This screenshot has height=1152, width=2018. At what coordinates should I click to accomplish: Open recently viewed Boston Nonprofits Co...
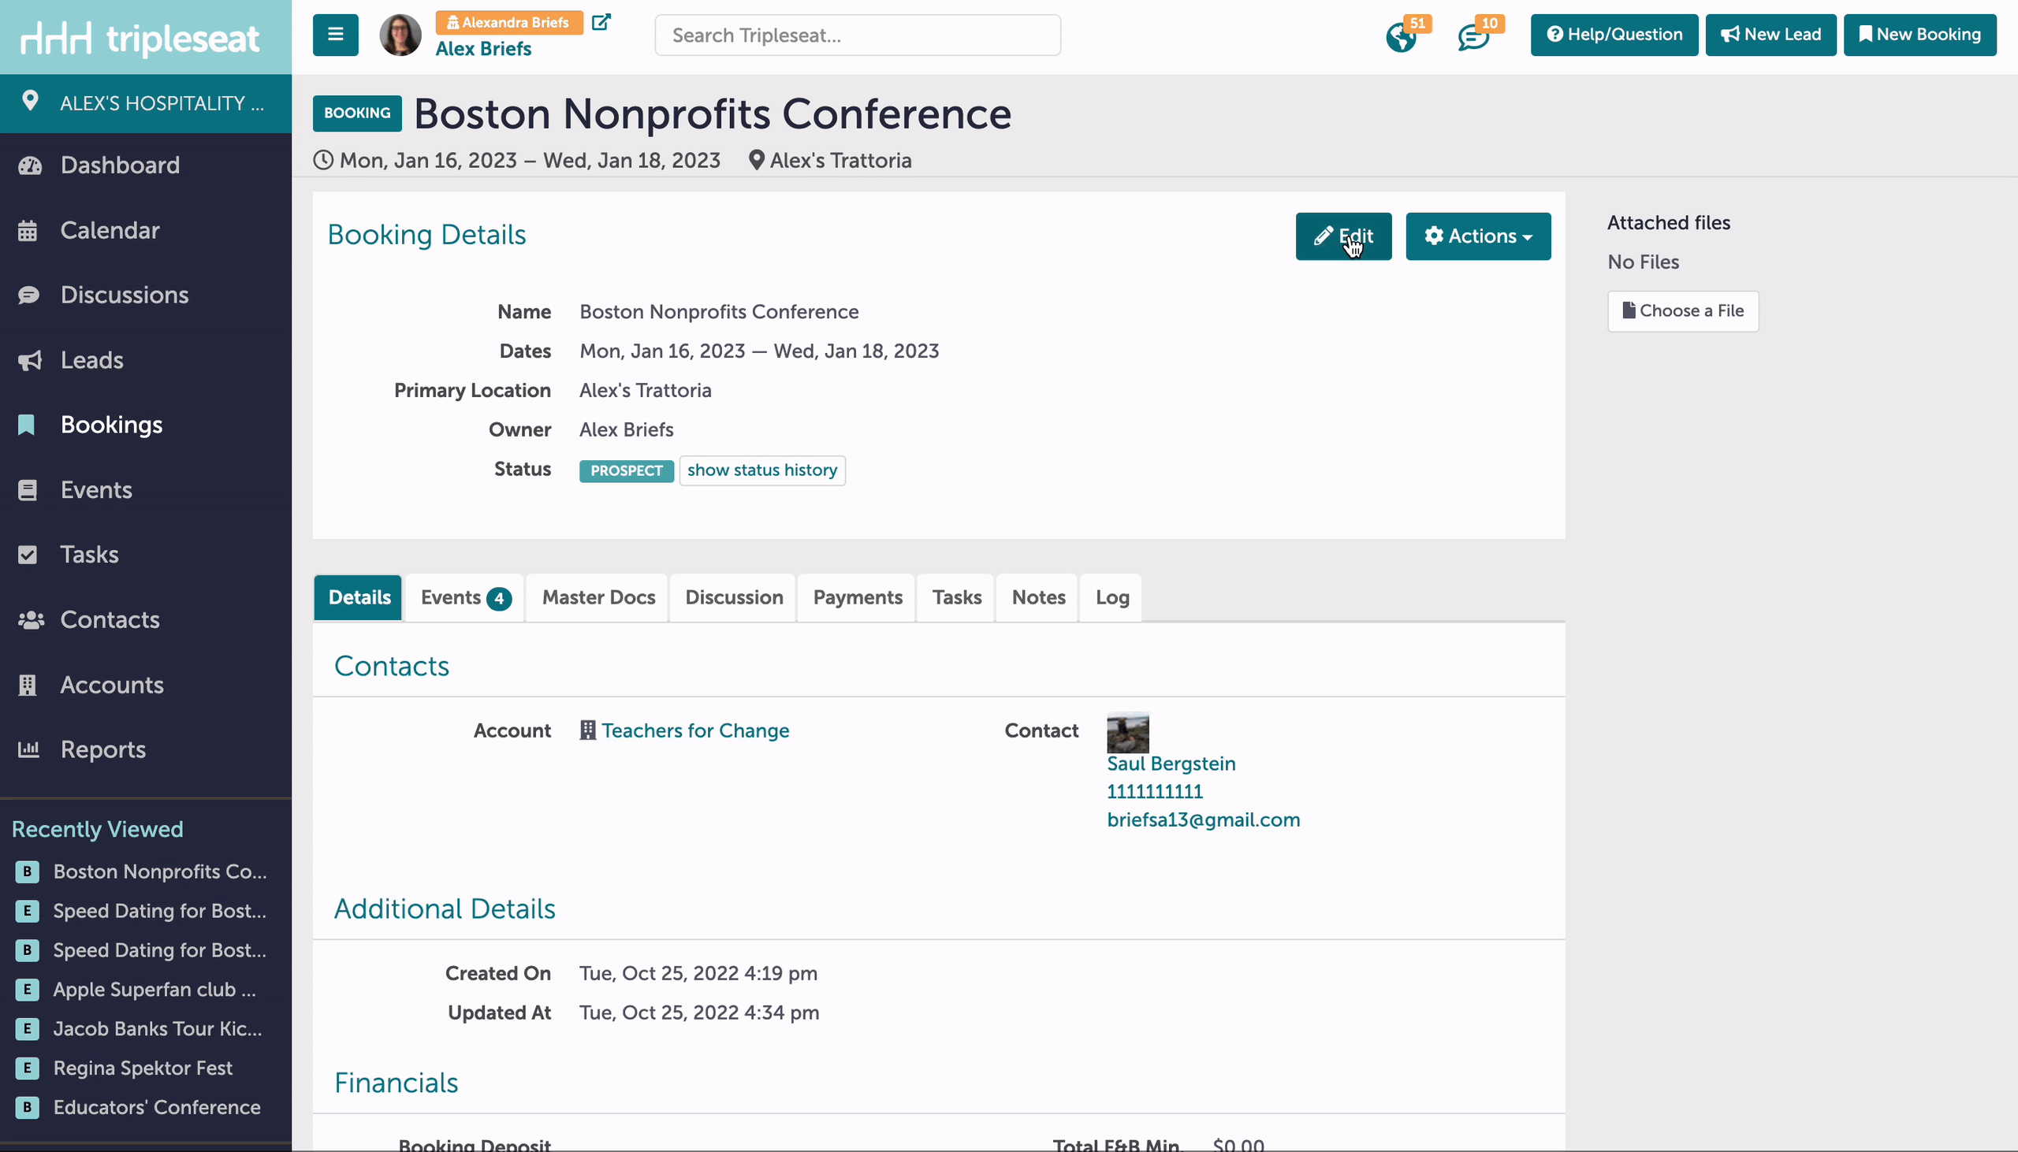(x=160, y=872)
